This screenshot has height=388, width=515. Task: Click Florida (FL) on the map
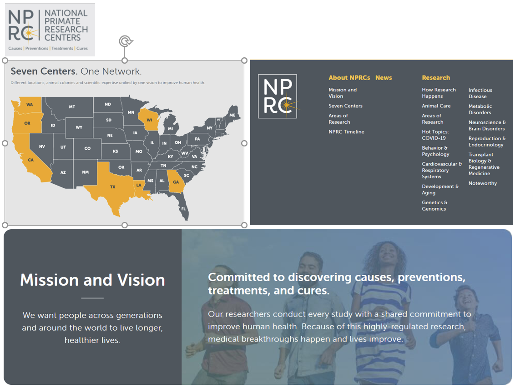point(183,209)
